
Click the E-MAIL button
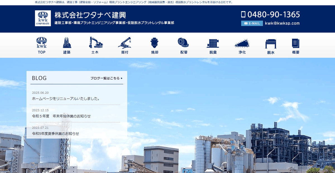tap(252, 23)
